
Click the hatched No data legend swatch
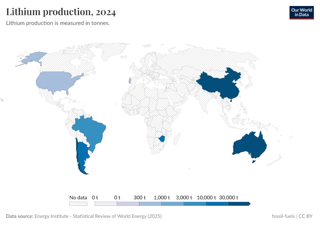78,203
